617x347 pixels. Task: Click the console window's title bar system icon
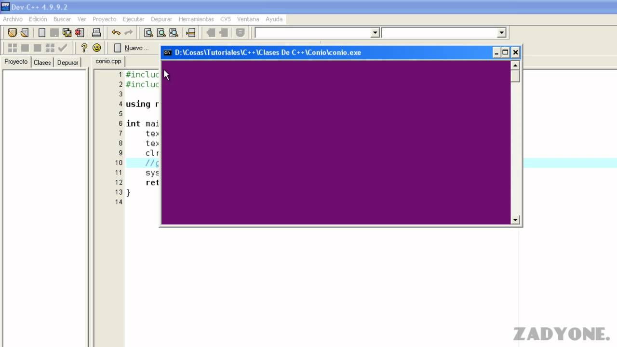click(167, 53)
